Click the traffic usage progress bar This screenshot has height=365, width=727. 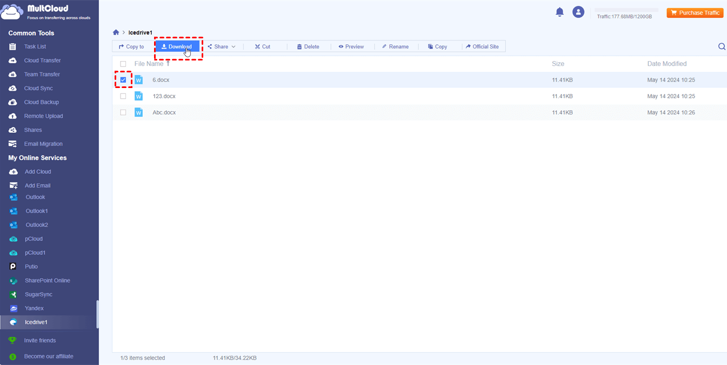(x=626, y=10)
